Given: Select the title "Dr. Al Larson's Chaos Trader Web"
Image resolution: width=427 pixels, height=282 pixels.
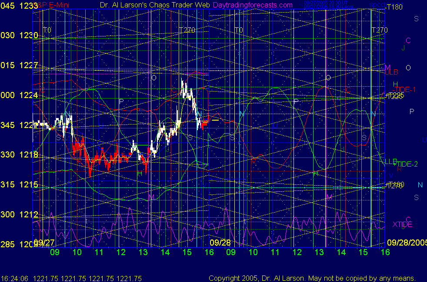Looking at the screenshot, I should coord(155,5).
